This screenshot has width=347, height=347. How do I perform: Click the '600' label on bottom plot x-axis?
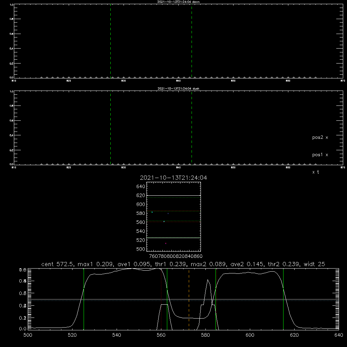[250, 335]
